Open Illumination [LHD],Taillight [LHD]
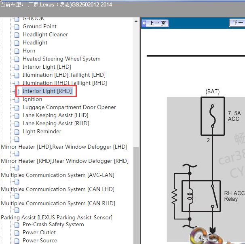 (x=64, y=75)
